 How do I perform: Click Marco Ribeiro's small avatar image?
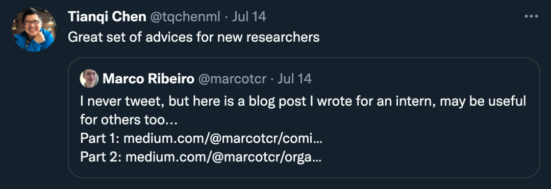coord(89,78)
